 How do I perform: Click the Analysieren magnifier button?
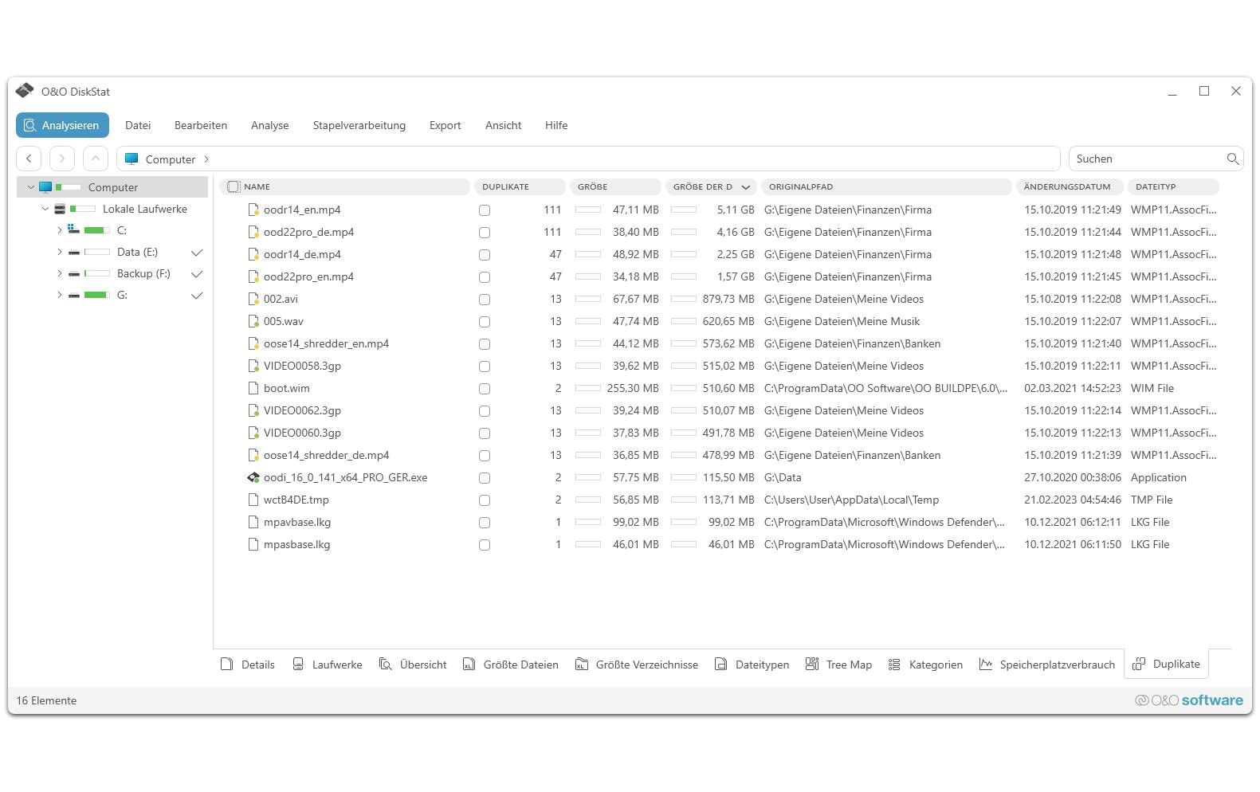point(62,125)
